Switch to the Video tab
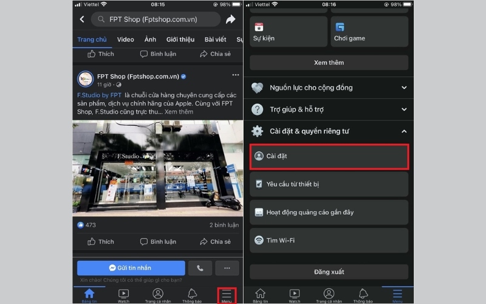This screenshot has height=304, width=486. 126,40
